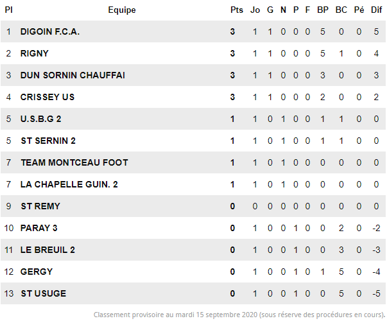
Task: Select ST USUGE team name
Action: click(x=43, y=293)
